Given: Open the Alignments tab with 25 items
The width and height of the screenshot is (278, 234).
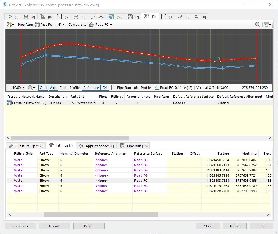Looking at the screenshot, I should (97, 17).
